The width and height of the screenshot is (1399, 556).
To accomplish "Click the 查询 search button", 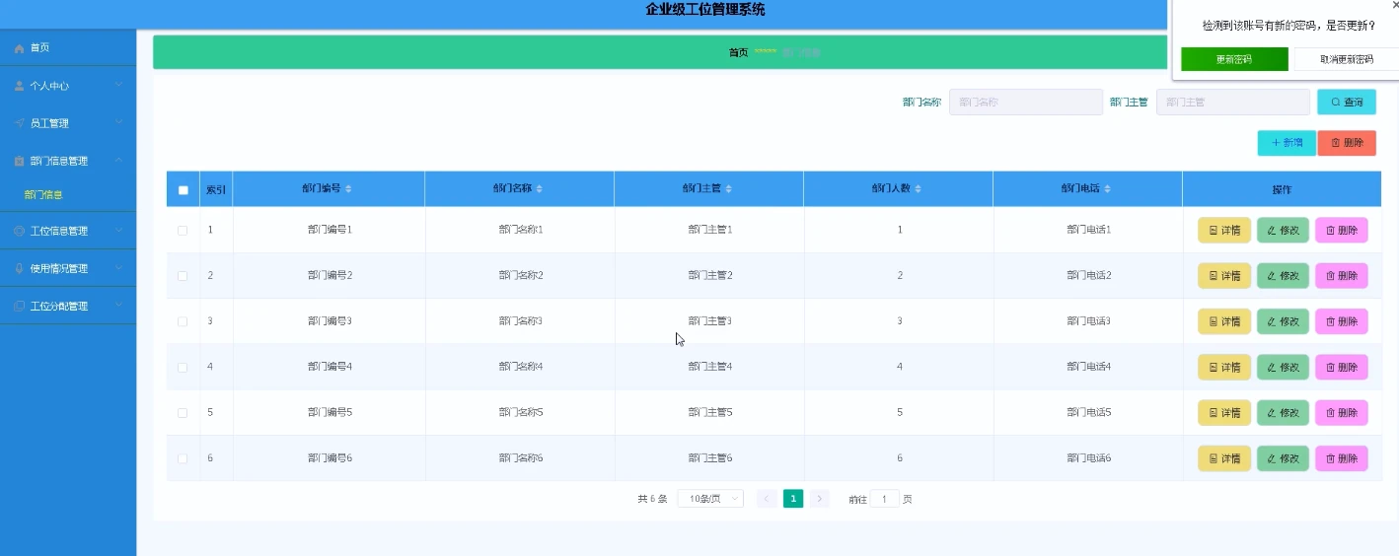I will click(1347, 102).
